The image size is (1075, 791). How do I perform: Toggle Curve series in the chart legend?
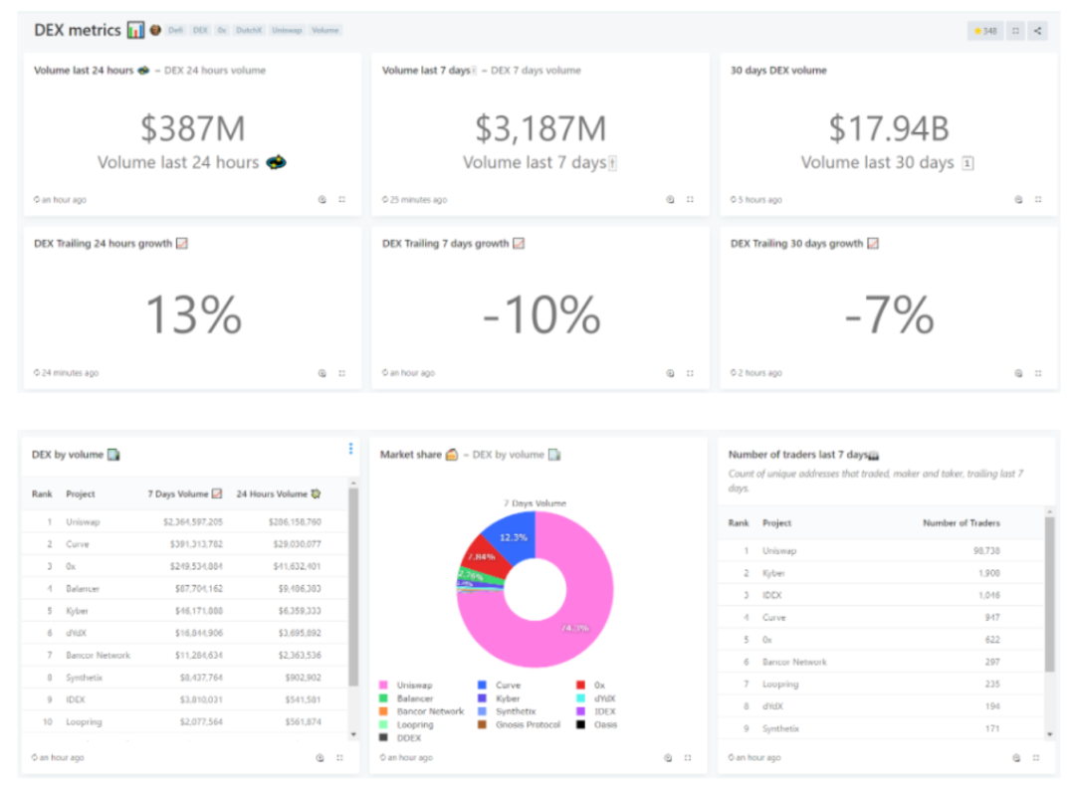point(508,686)
